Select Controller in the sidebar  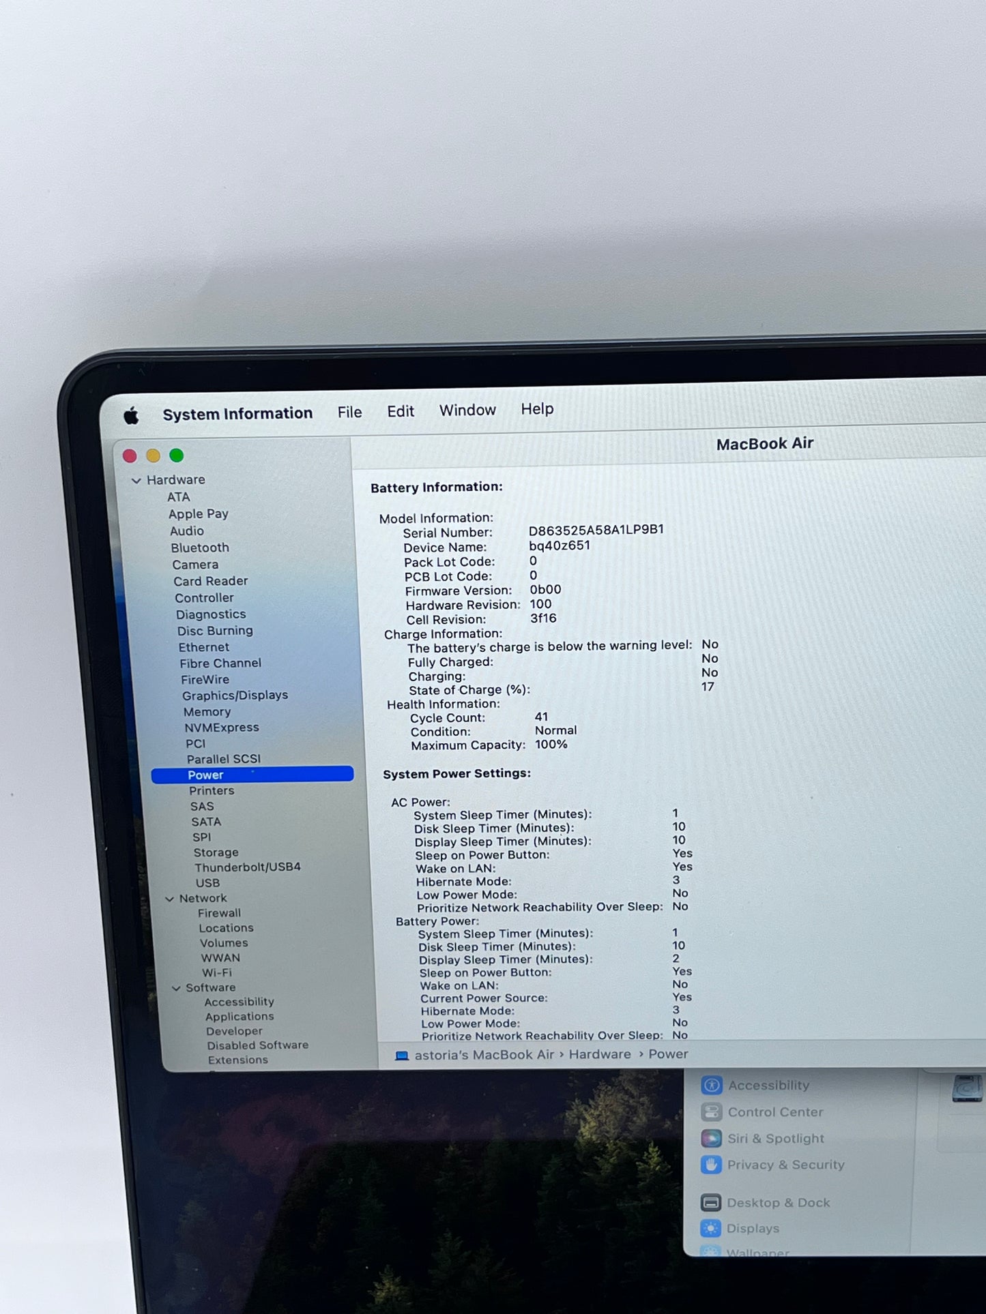[204, 598]
